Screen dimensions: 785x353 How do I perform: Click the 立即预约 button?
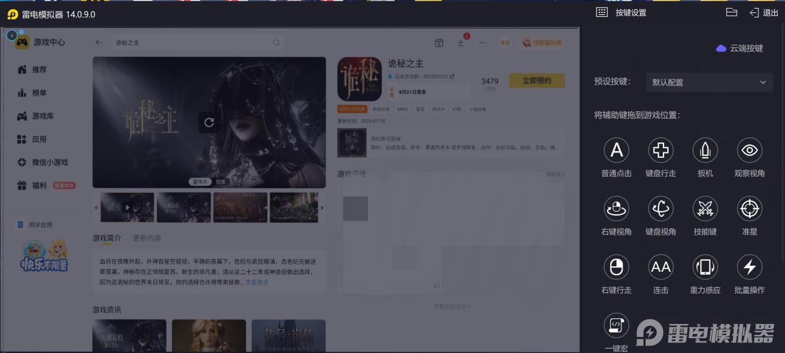click(x=537, y=81)
